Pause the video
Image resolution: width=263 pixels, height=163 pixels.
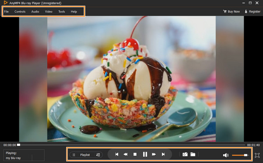pos(145,154)
